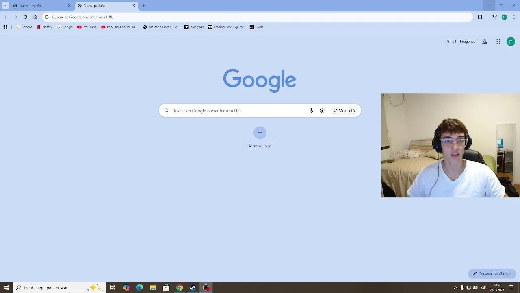Go to the home page icon
This screenshot has height=293, width=520.
35,17
